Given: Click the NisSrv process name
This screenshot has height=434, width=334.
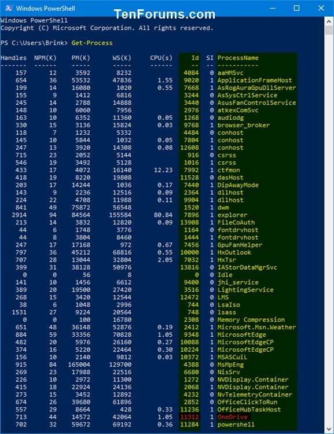Looking at the screenshot, I should pos(229,372).
